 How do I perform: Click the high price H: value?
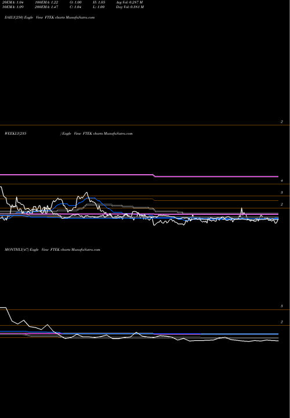point(99,2)
